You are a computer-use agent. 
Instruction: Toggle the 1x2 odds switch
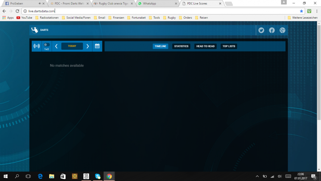click(x=47, y=45)
